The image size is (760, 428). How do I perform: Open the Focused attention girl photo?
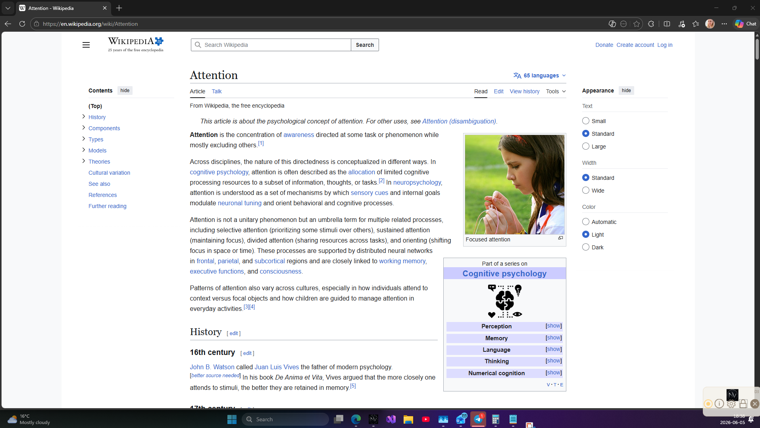click(514, 185)
